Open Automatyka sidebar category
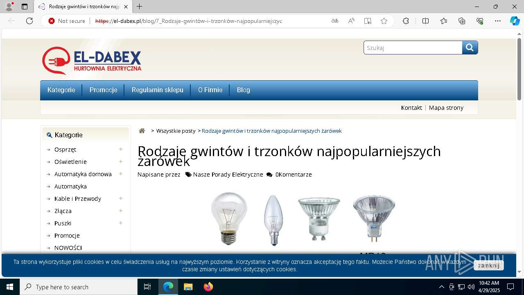524x295 pixels. click(70, 186)
